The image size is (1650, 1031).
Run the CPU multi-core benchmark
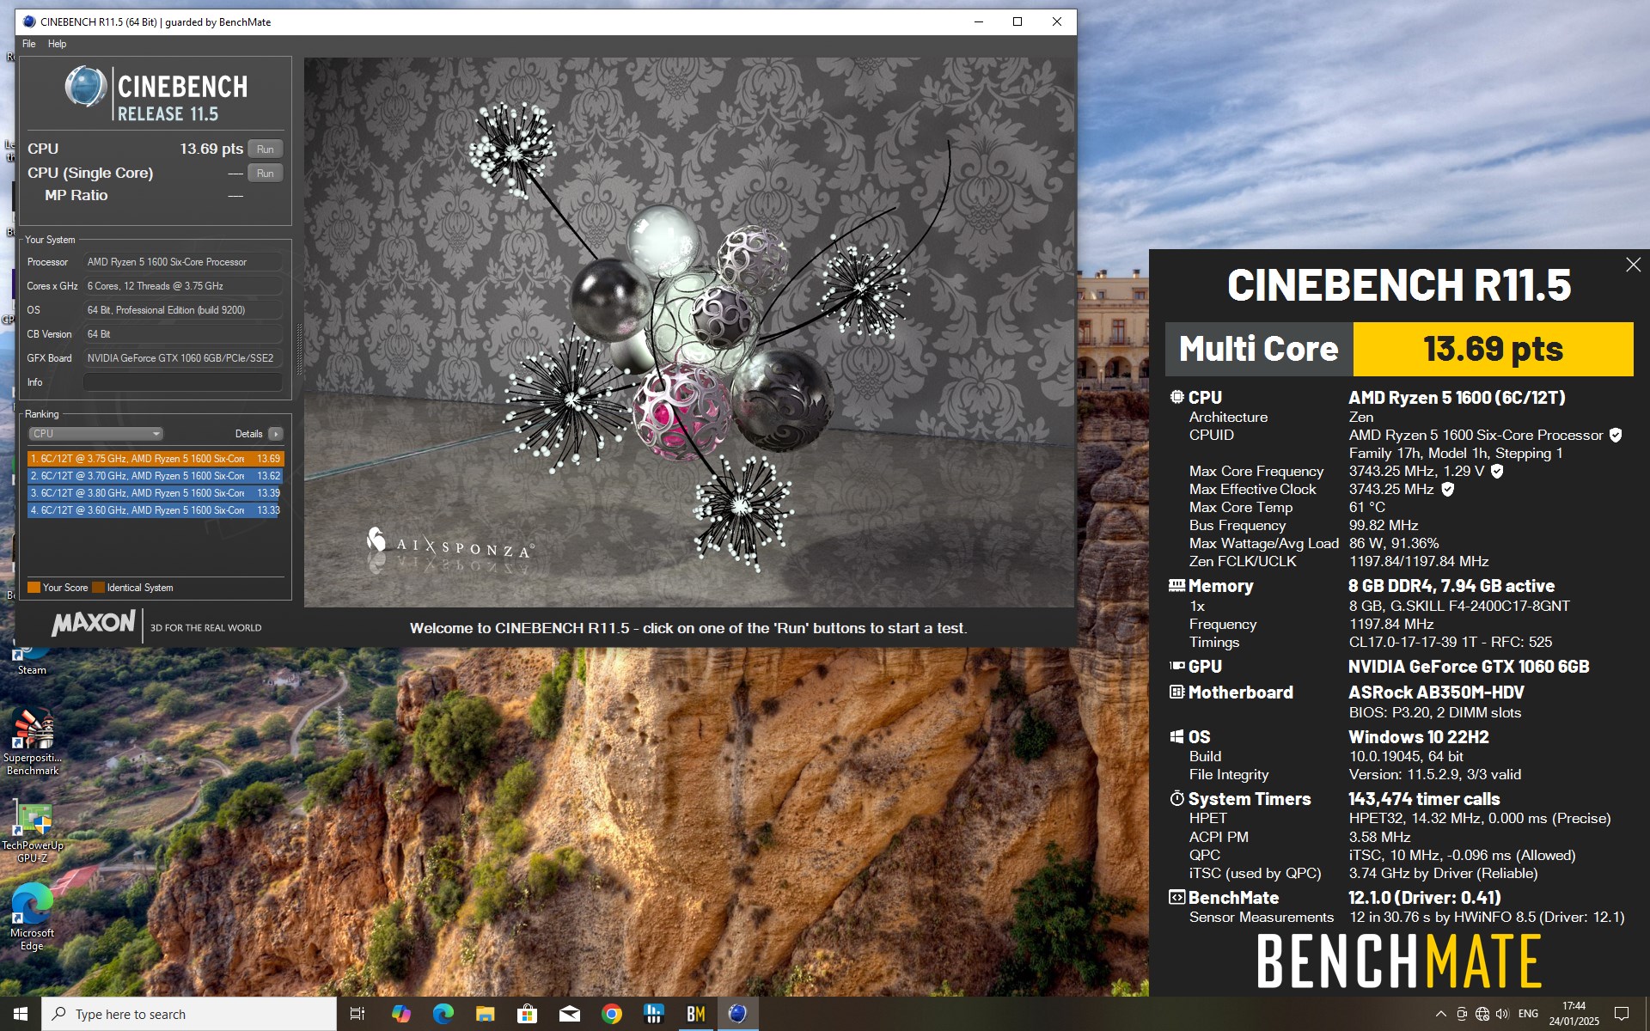pos(265,149)
